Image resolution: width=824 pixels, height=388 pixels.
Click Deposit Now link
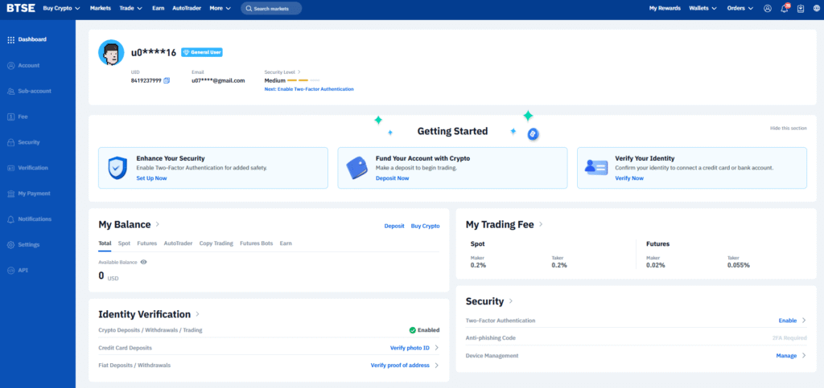[392, 178]
